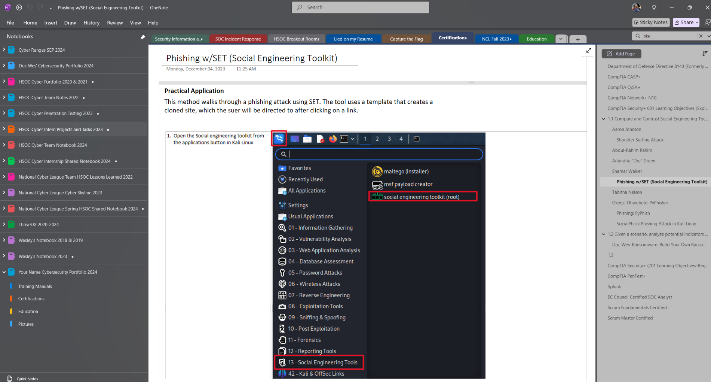
Task: Open the View ribbon tab
Action: pyautogui.click(x=135, y=22)
